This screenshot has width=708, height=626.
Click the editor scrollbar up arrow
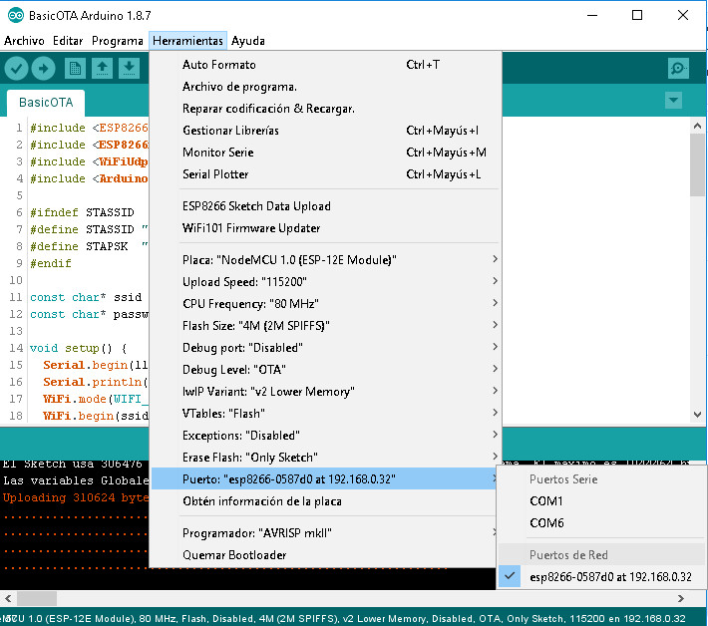tap(697, 126)
